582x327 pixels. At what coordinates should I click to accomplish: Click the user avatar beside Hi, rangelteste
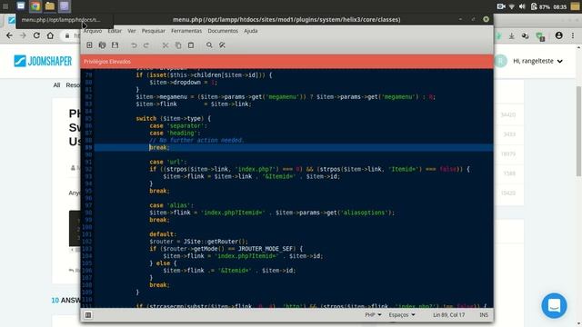[500, 61]
